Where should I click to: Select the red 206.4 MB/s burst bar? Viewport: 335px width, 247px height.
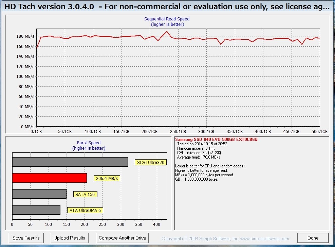tap(50, 178)
